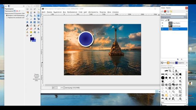Expand the brush filter tags dropdown
The width and height of the screenshot is (196, 110).
coord(187,66)
